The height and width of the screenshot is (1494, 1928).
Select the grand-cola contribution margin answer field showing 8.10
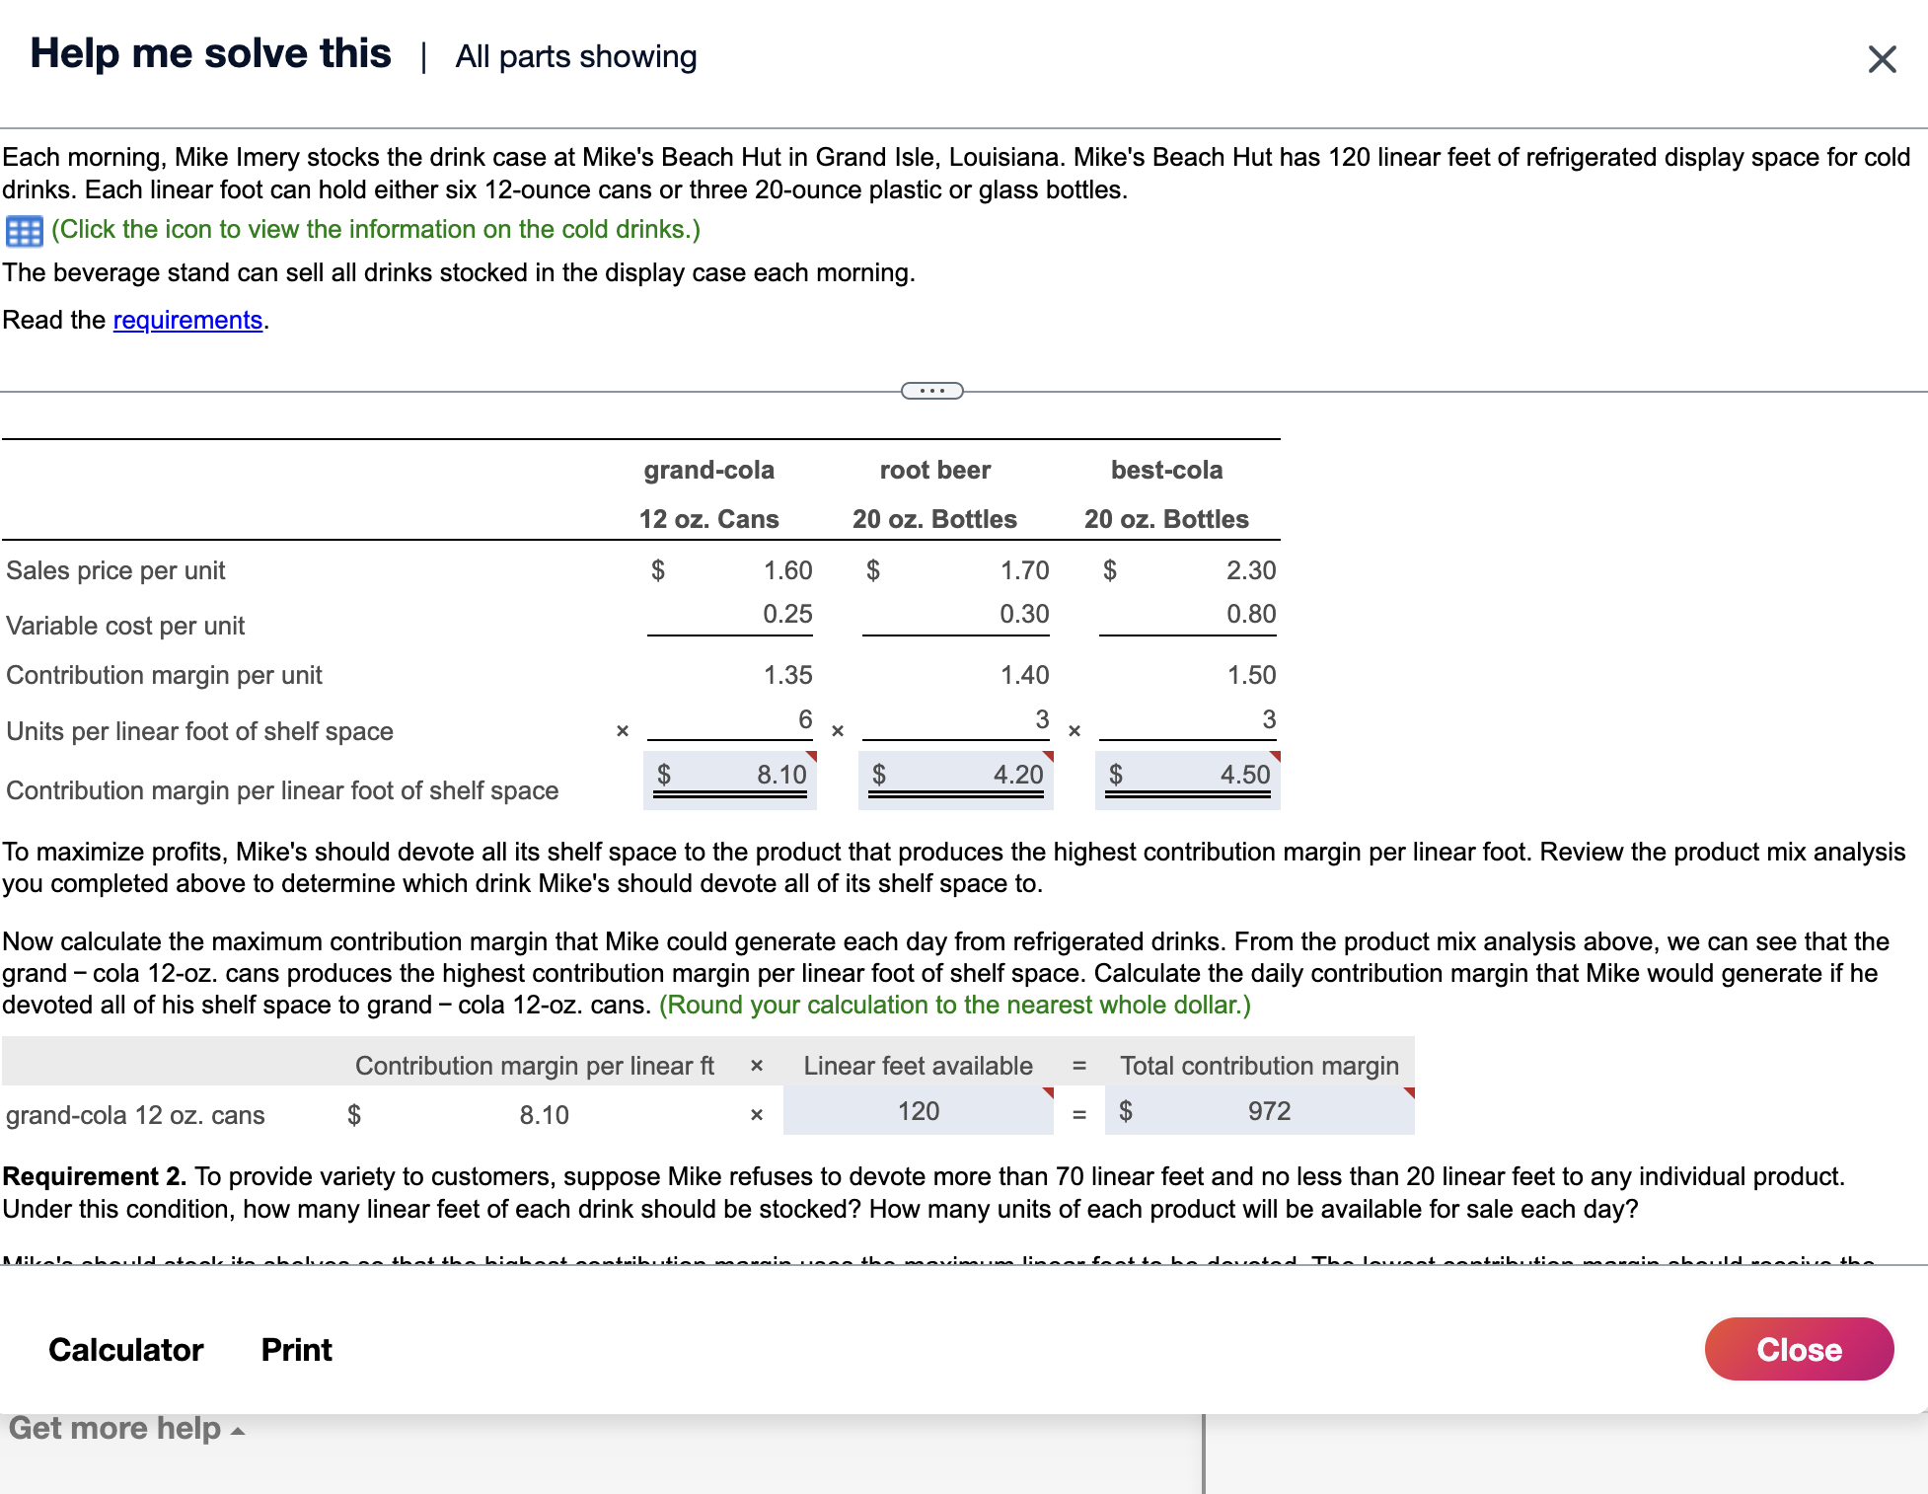730,779
